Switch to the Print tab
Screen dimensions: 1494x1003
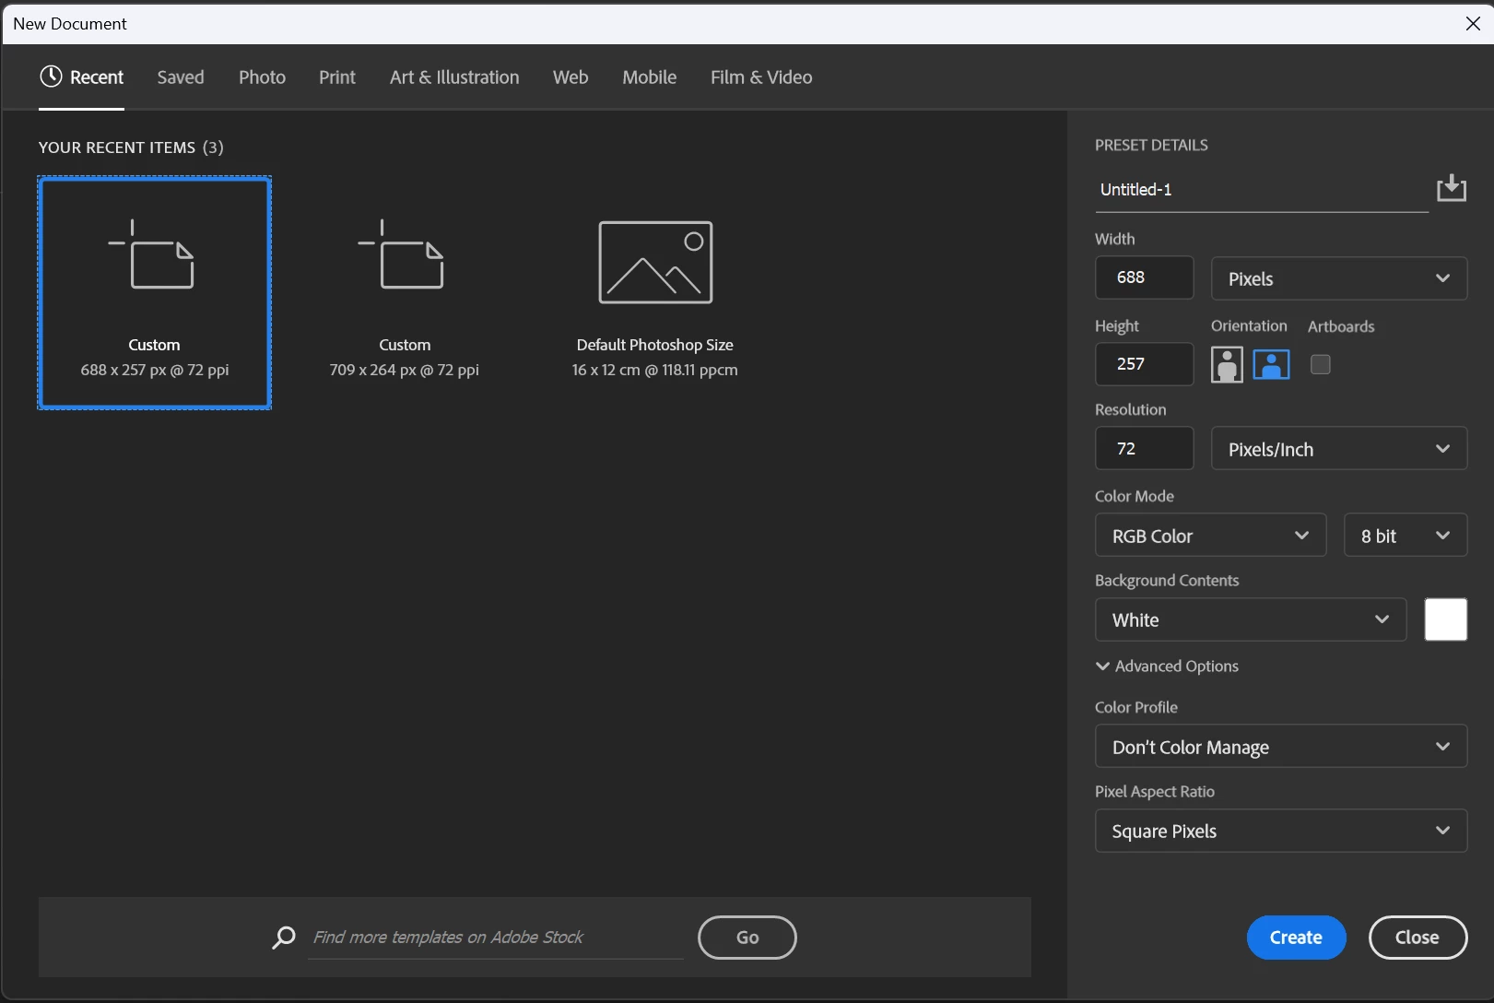[337, 77]
